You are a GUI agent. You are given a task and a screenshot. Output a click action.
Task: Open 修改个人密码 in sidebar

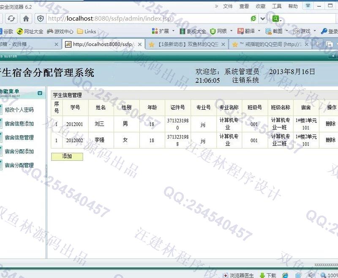point(19,110)
